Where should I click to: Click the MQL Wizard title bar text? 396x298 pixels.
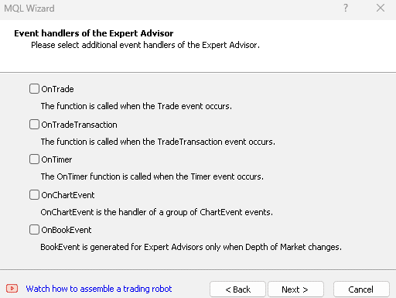29,9
